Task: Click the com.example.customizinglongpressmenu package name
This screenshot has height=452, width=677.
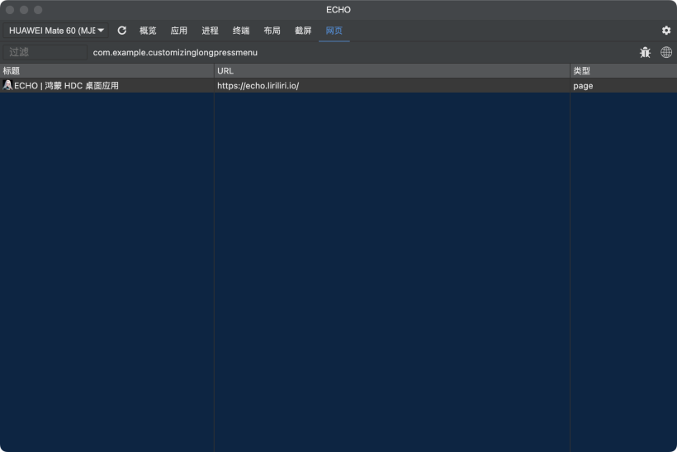Action: click(x=175, y=52)
